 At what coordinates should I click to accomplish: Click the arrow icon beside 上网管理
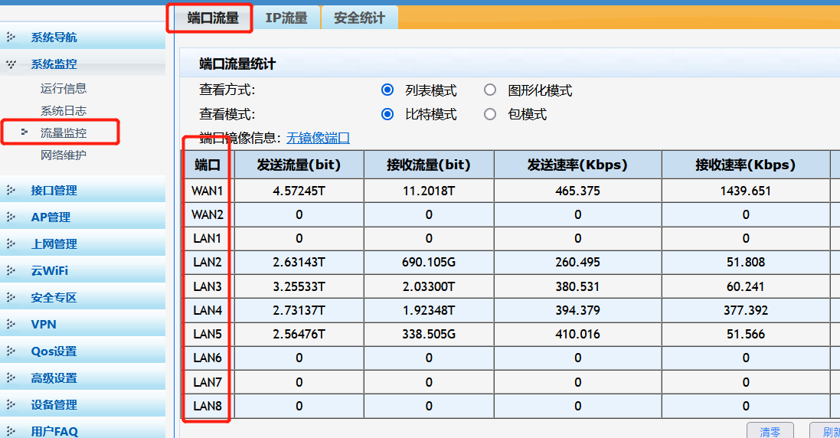click(x=11, y=244)
